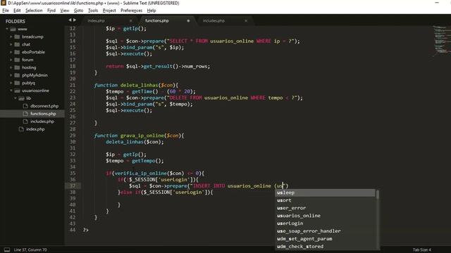Click Line 37, Column 70 status text
Image resolution: width=451 pixels, height=253 pixels.
(30, 250)
